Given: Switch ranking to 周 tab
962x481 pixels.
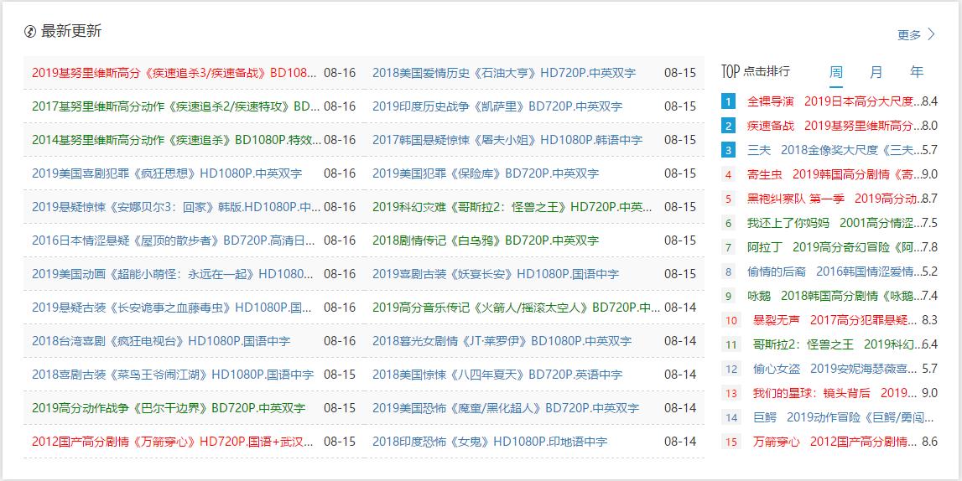Looking at the screenshot, I should 835,72.
